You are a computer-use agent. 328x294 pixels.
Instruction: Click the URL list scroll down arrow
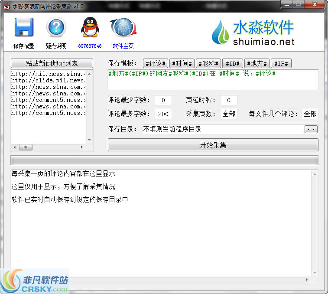tap(89, 140)
